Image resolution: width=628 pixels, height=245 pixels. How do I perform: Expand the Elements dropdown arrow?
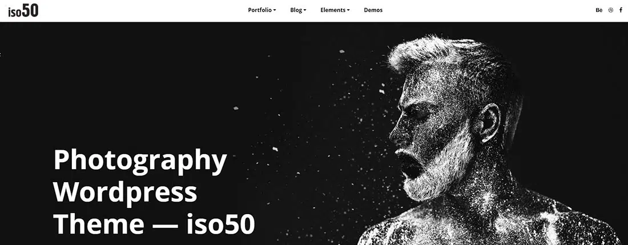coord(348,10)
